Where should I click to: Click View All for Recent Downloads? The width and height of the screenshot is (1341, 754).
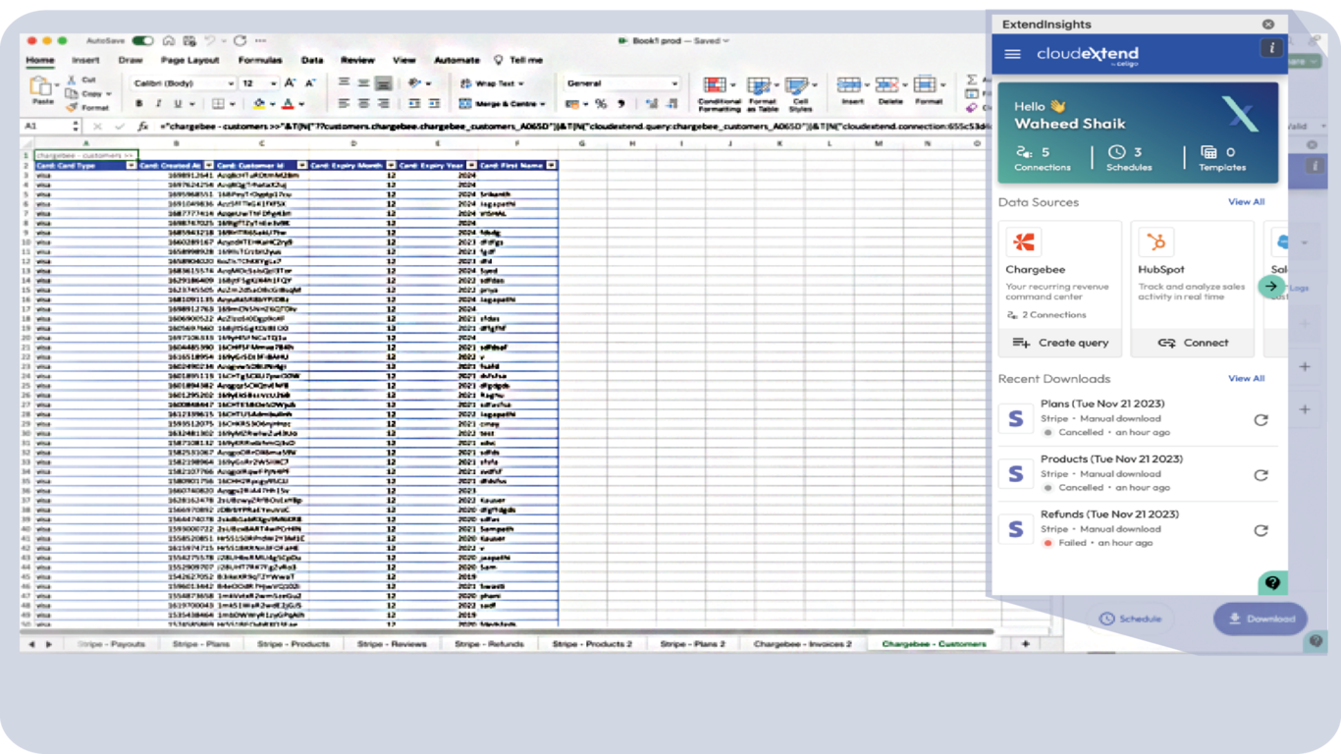point(1246,378)
